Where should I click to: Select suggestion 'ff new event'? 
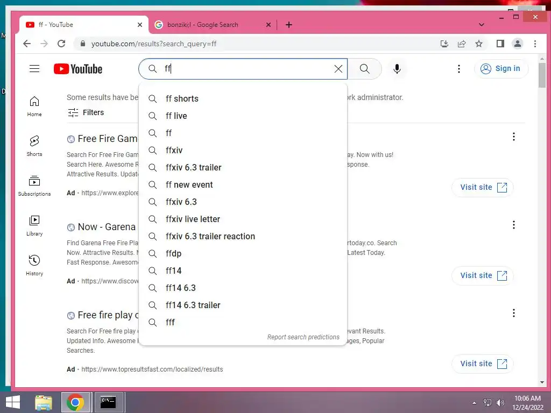click(x=243, y=185)
